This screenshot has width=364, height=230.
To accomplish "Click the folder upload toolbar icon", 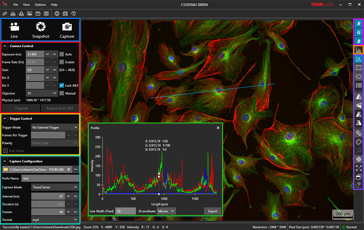I will pyautogui.click(x=38, y=13).
